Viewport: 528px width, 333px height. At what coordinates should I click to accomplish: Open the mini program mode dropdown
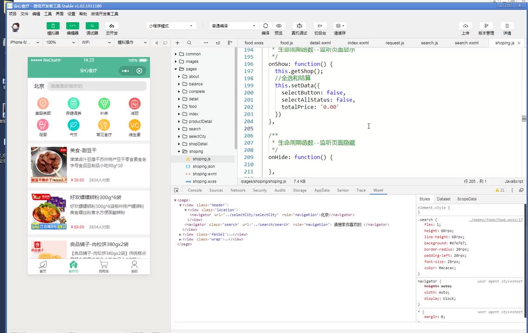(x=171, y=26)
